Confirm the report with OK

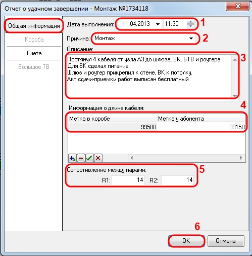click(x=186, y=241)
